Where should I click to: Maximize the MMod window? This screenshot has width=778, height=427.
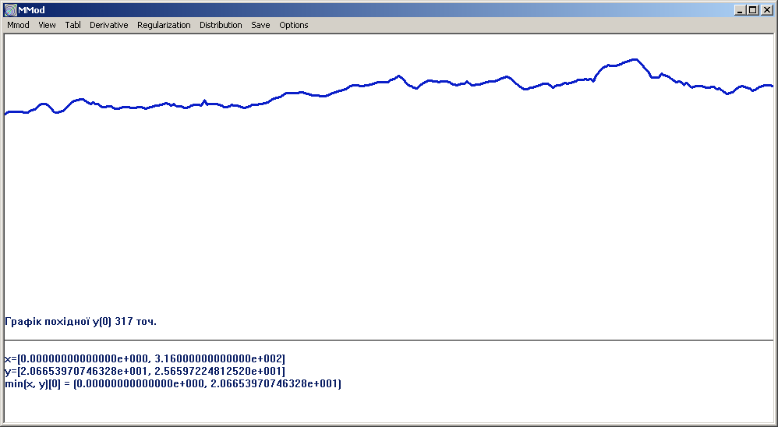click(x=753, y=10)
